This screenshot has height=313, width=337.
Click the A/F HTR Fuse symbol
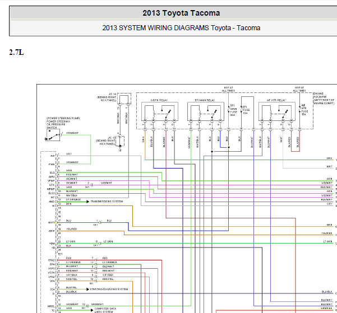(304, 109)
